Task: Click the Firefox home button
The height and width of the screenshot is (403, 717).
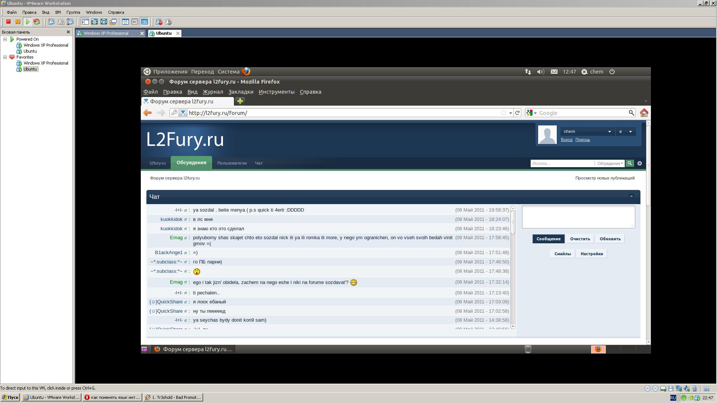Action: [x=644, y=113]
